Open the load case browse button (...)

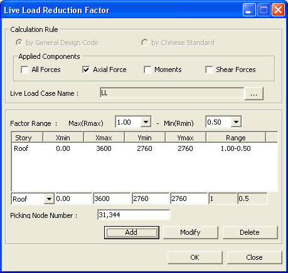pos(253,93)
